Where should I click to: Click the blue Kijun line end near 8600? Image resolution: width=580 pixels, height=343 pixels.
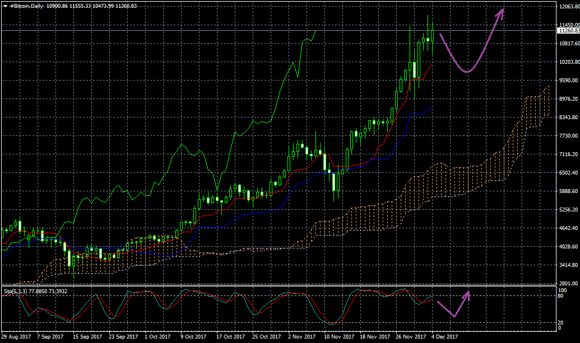(x=429, y=109)
